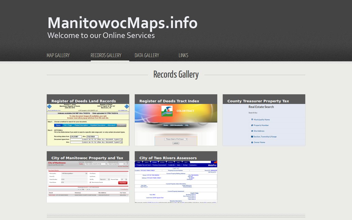Click 'Welcome to our Online Services' subtitle
This screenshot has width=352, height=220.
101,35
